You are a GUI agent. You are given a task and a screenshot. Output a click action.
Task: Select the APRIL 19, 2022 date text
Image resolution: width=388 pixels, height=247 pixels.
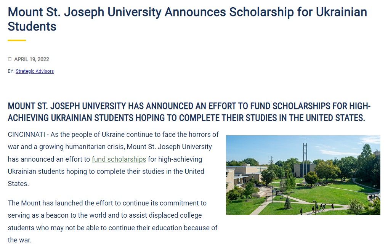[x=32, y=59]
